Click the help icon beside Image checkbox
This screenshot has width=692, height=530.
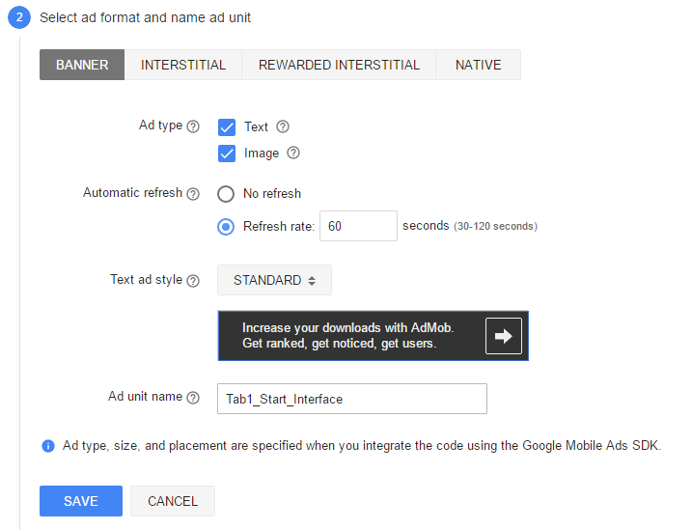tap(293, 153)
